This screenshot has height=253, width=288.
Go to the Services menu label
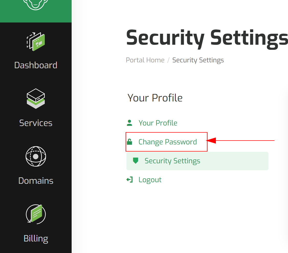(36, 123)
